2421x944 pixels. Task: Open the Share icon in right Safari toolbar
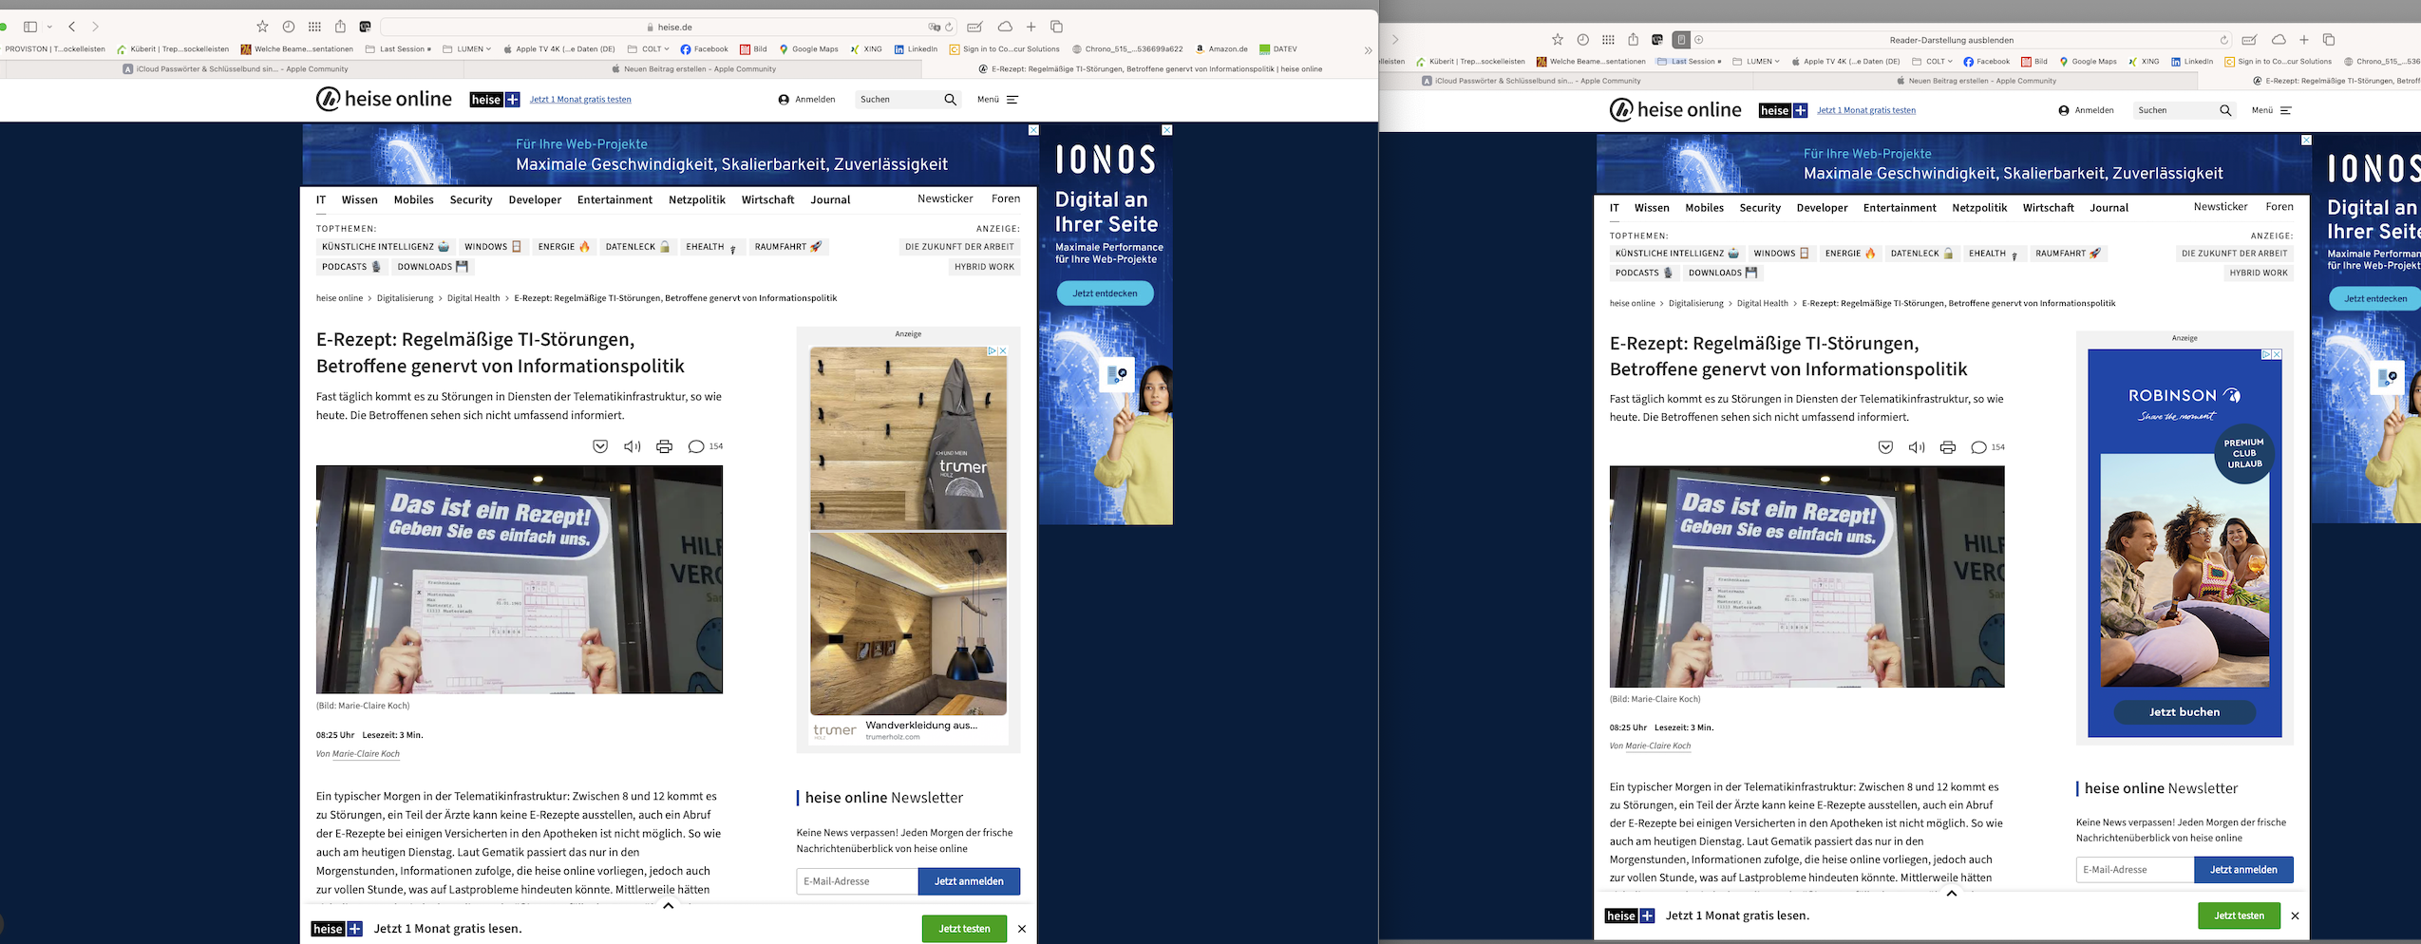pos(1633,40)
